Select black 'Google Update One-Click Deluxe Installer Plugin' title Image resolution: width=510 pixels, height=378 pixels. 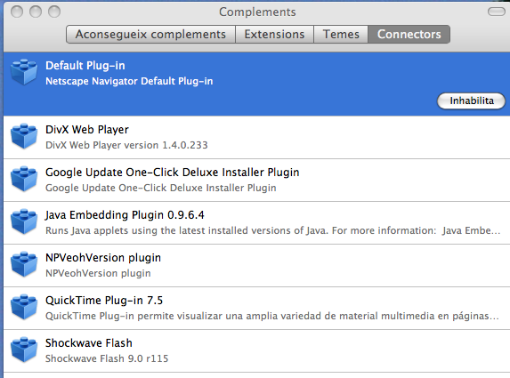click(172, 173)
